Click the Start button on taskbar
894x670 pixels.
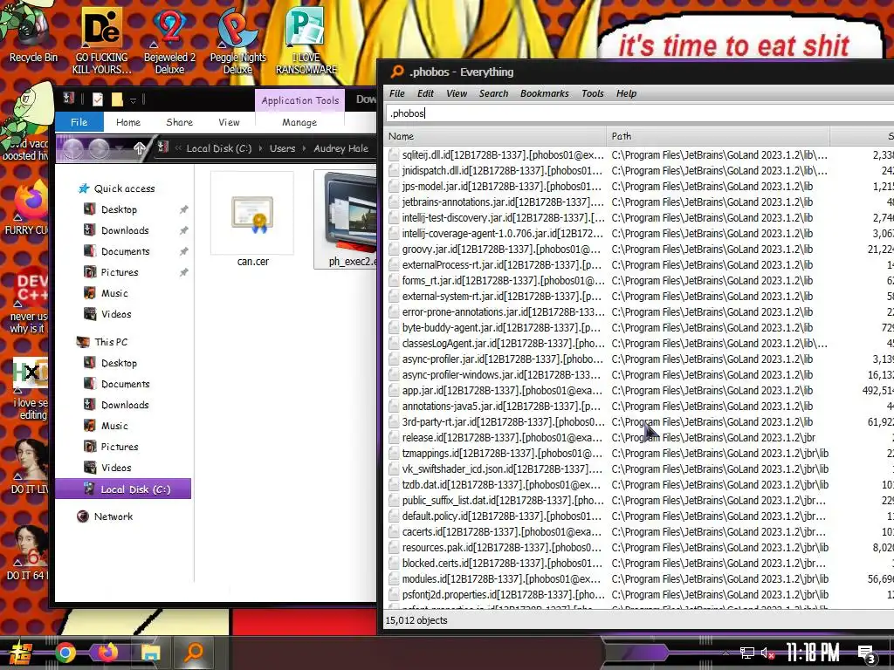coord(21,653)
